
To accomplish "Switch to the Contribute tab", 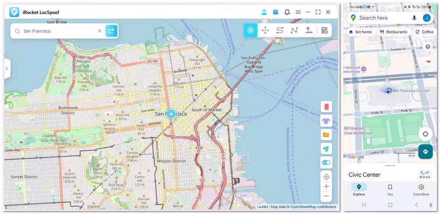I will click(x=421, y=190).
